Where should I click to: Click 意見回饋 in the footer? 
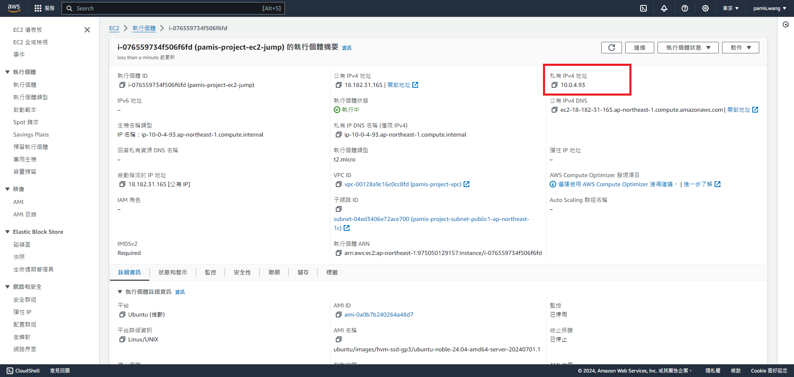pyautogui.click(x=60, y=371)
